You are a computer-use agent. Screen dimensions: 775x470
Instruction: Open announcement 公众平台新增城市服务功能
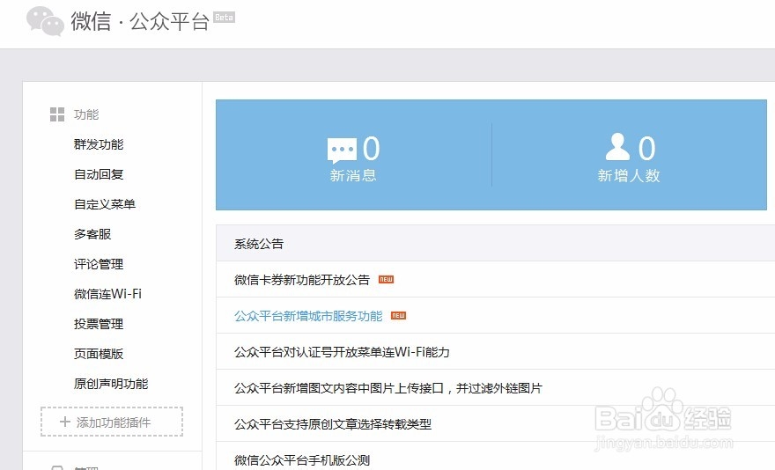point(308,316)
